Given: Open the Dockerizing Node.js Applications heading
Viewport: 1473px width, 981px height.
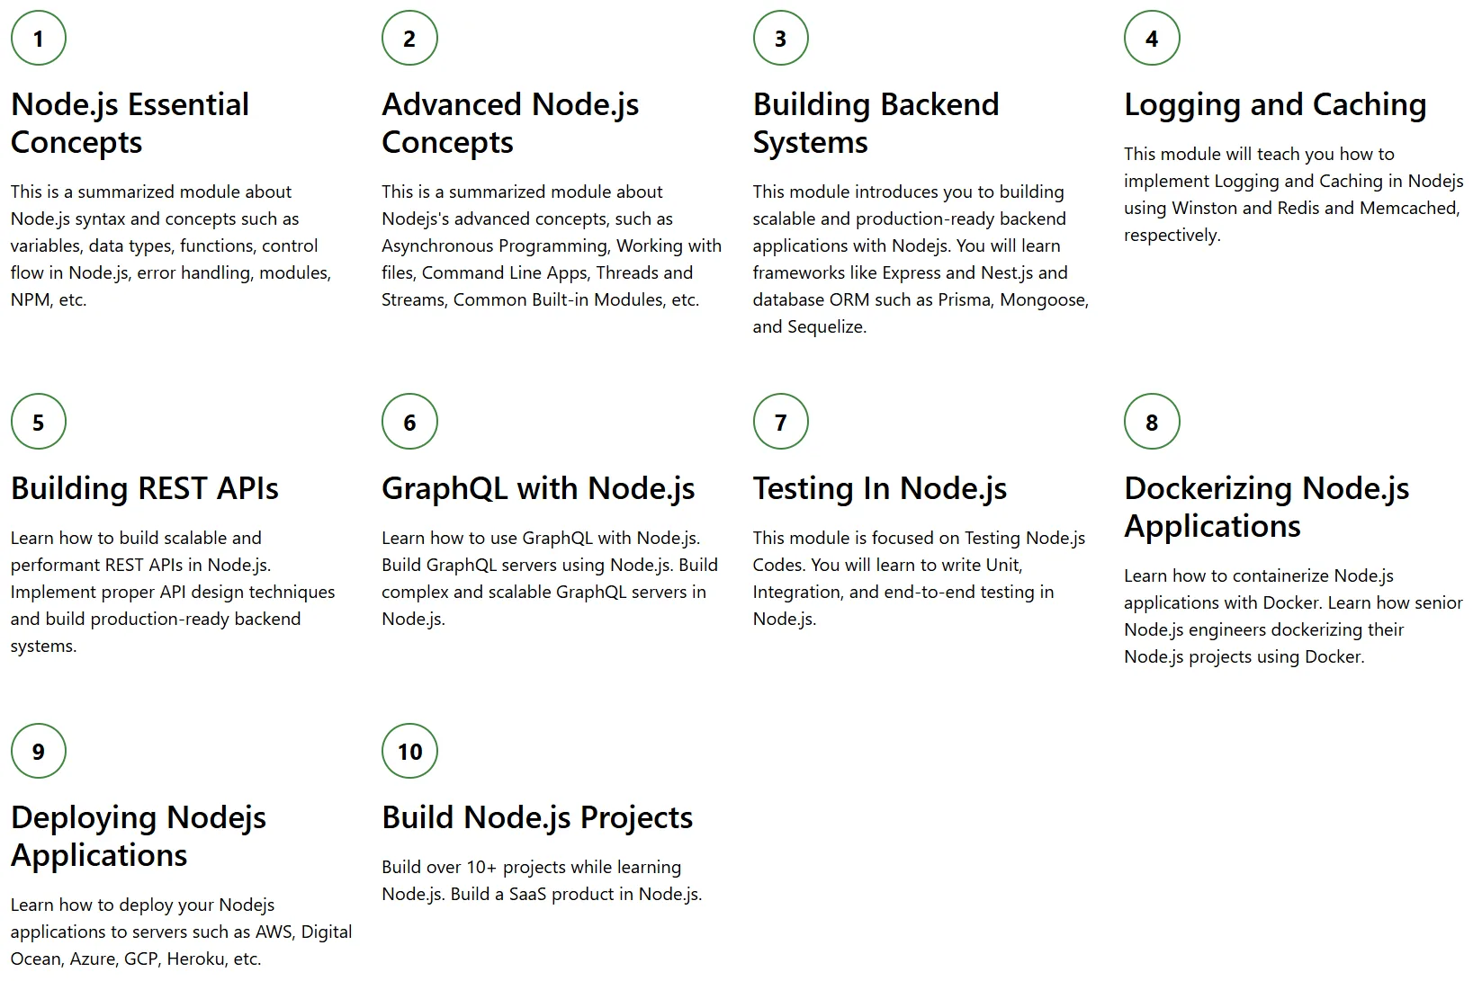Looking at the screenshot, I should pos(1267,506).
